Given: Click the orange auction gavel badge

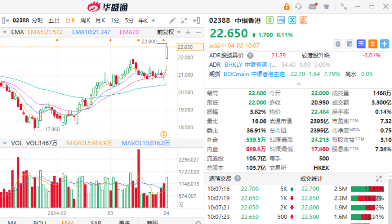Looking at the screenshot, I should click(304, 20).
